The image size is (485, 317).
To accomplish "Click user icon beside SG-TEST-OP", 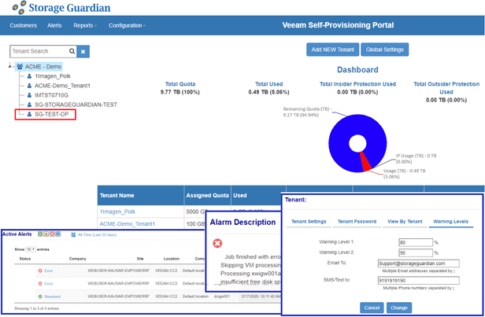I will click(x=29, y=114).
